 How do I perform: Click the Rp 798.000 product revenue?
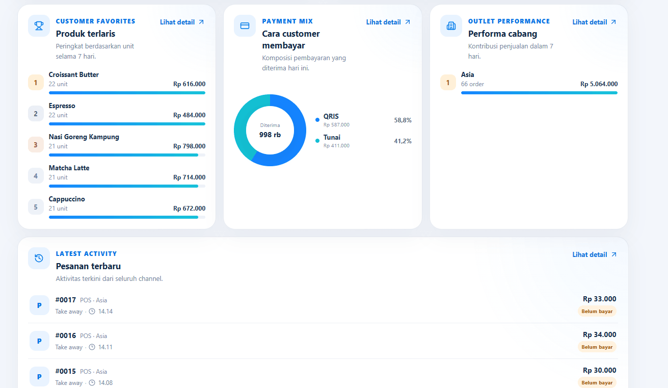pos(190,146)
